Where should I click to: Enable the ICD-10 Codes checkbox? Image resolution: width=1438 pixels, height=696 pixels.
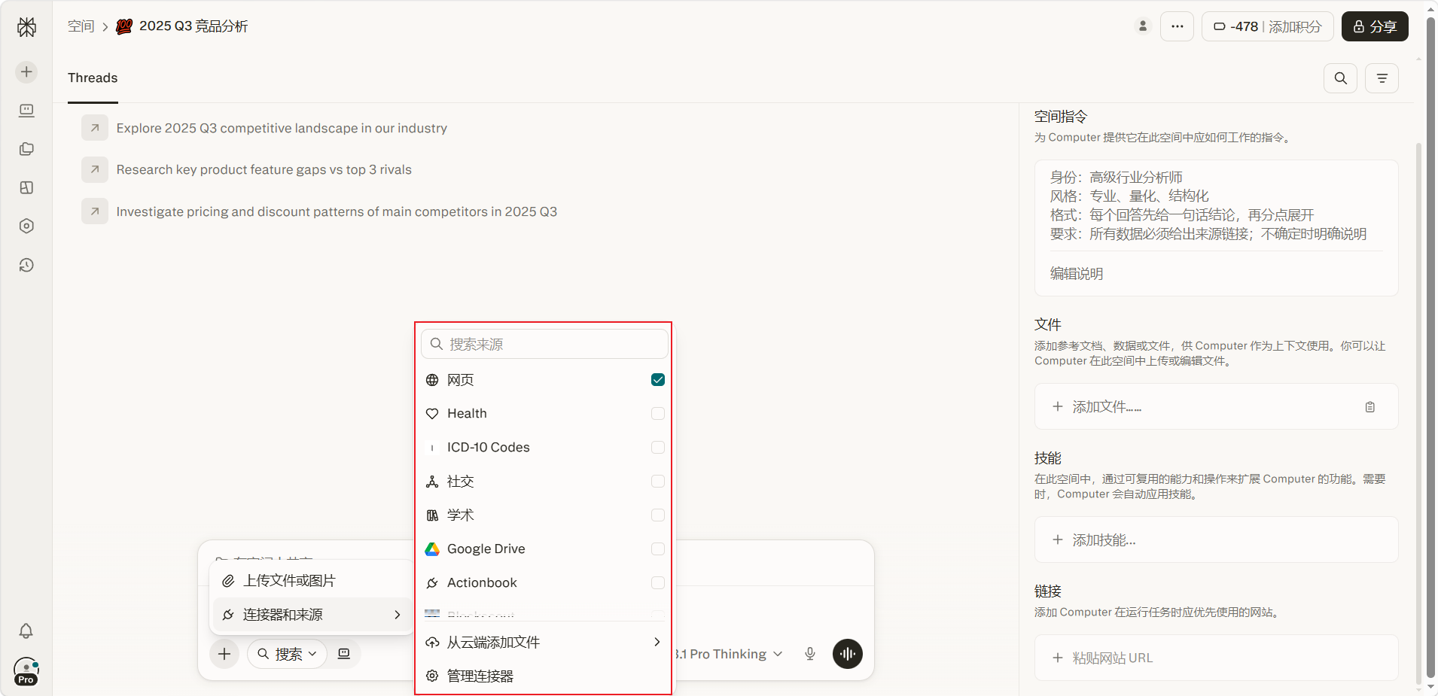(658, 448)
